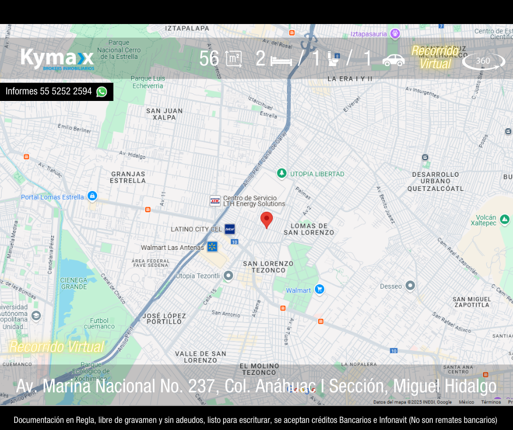Click the metro icon near Santa Ana Centro
Screen dimensions: 513x430
486,374
